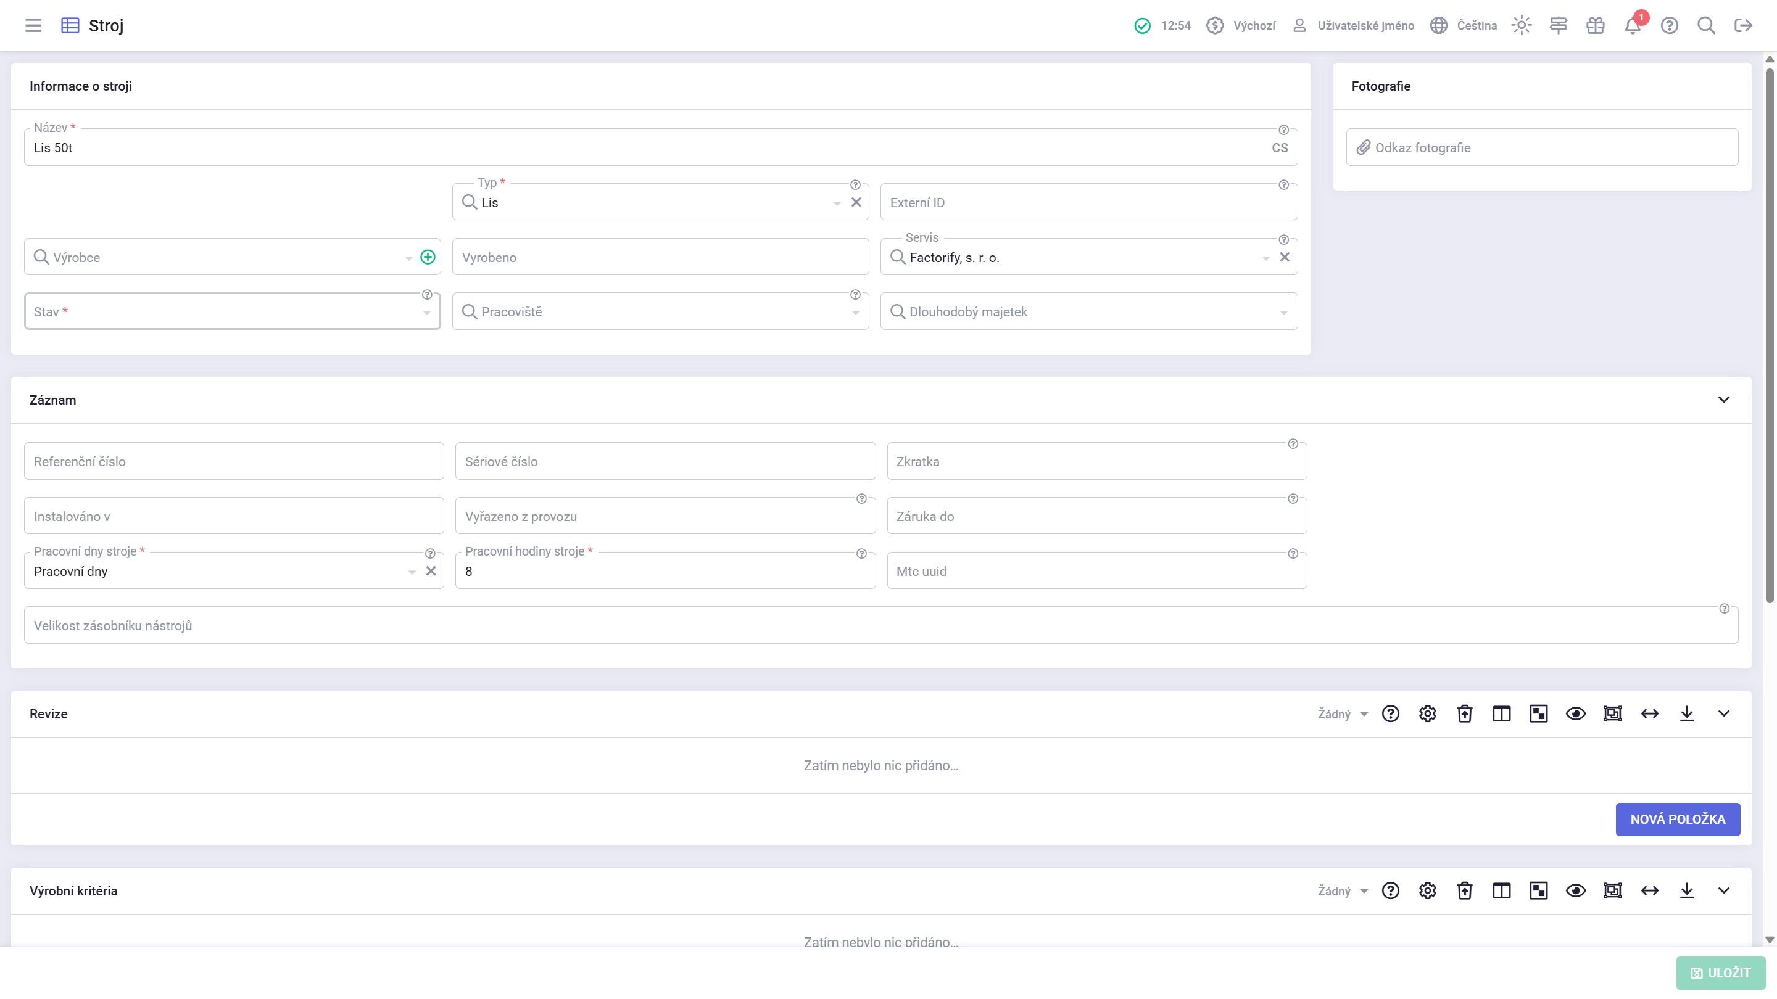Download Revize table data
The width and height of the screenshot is (1777, 999).
(1687, 713)
